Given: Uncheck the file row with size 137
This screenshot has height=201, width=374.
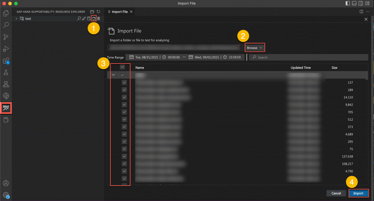Looking at the screenshot, I should click(124, 82).
